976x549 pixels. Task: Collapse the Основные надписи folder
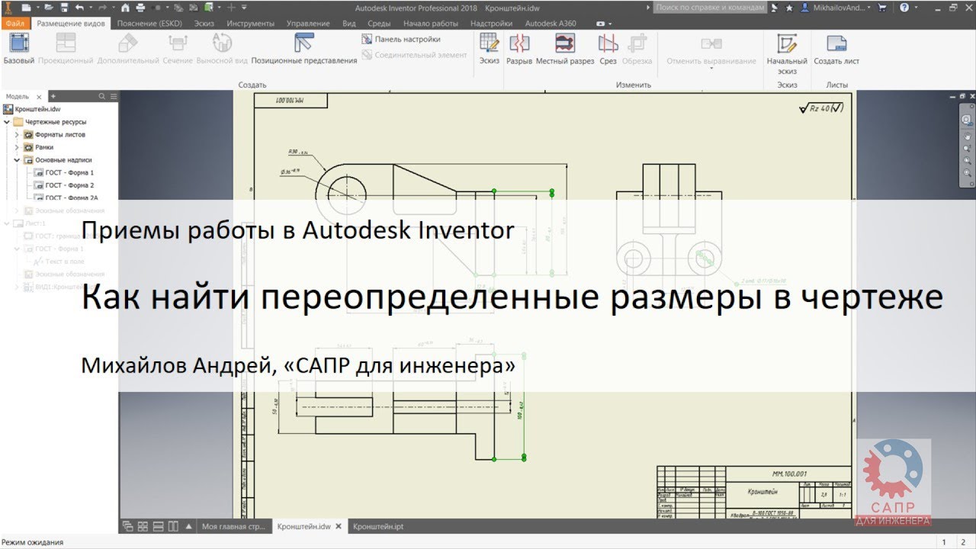(x=17, y=160)
